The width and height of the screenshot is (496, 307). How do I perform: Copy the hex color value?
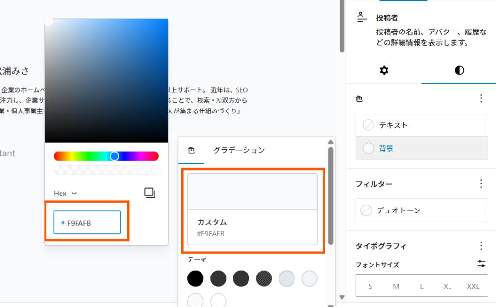point(150,193)
